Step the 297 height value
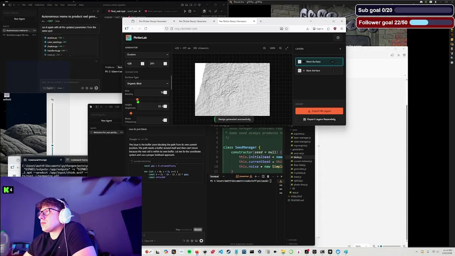The image size is (455, 256). 165,64
